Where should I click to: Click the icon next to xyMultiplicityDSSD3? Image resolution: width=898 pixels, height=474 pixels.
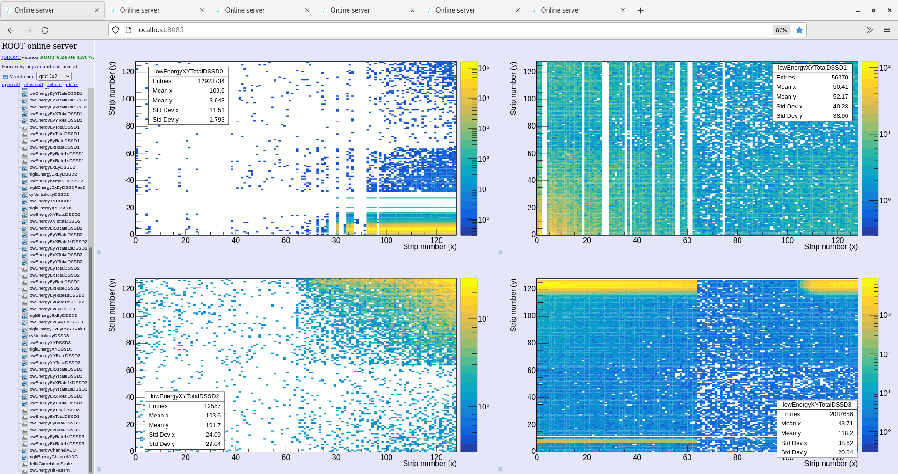[x=25, y=336]
